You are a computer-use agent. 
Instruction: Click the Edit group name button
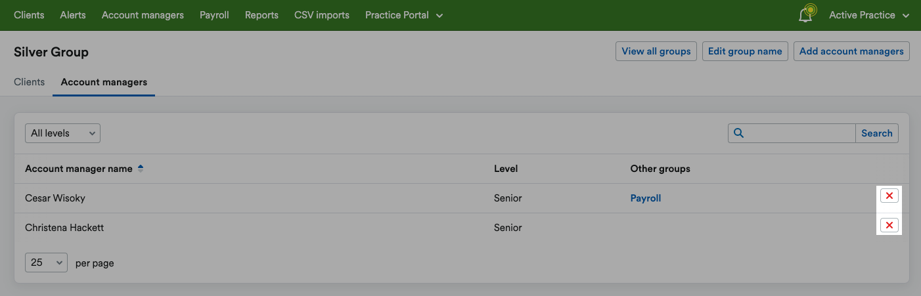(745, 51)
